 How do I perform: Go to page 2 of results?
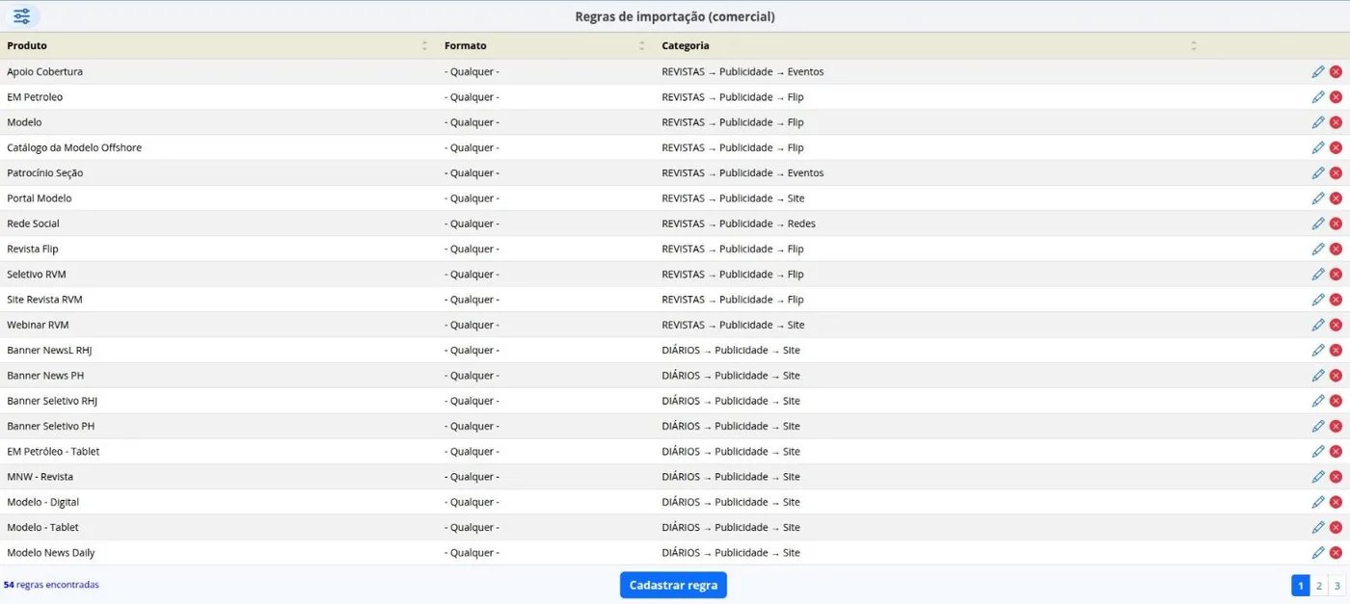pyautogui.click(x=1319, y=586)
